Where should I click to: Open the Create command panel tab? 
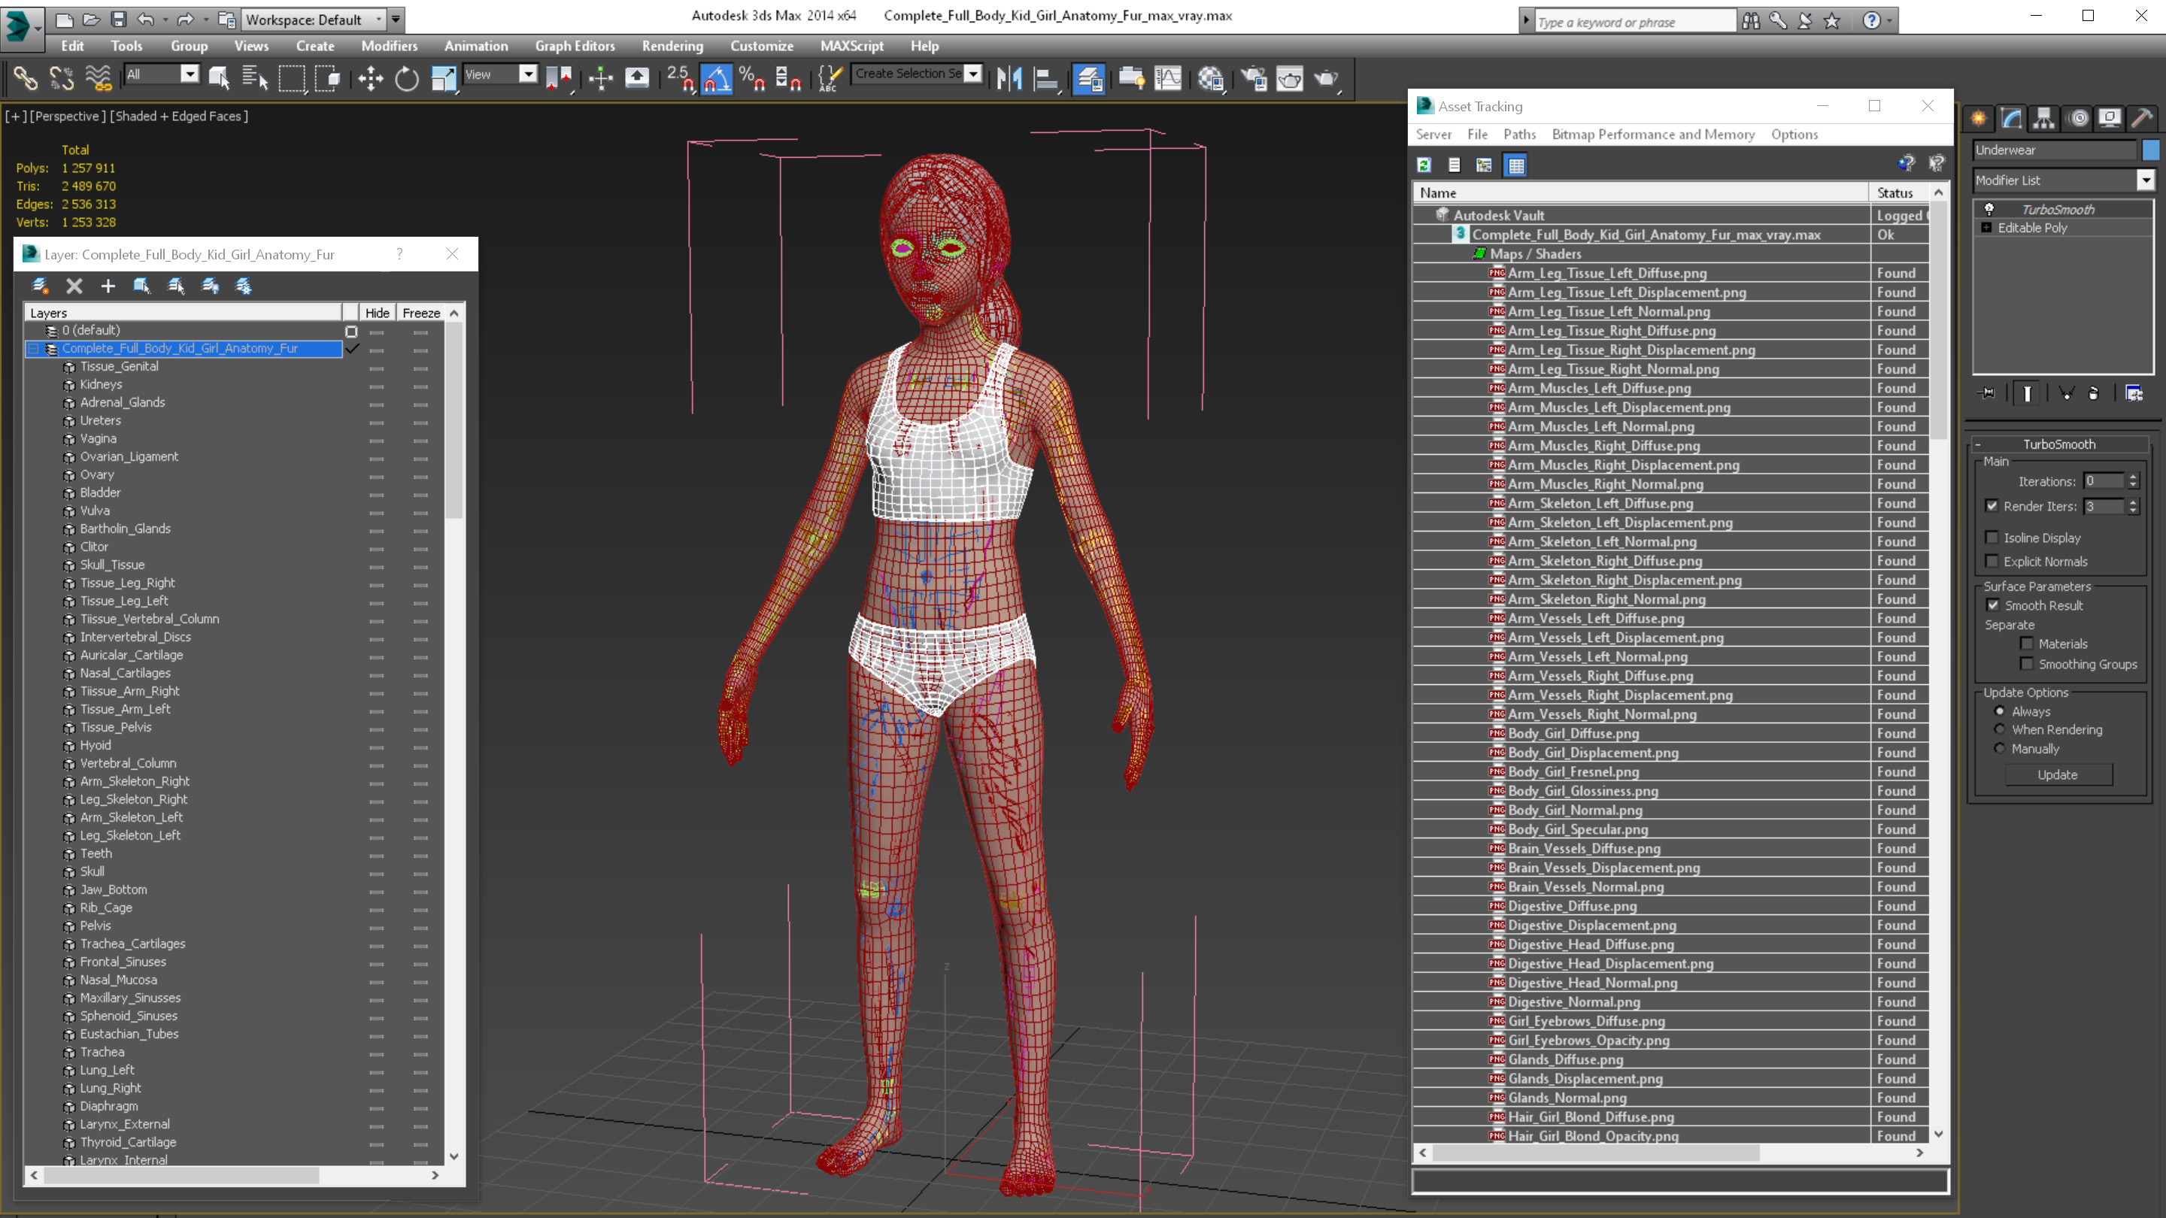point(1979,119)
